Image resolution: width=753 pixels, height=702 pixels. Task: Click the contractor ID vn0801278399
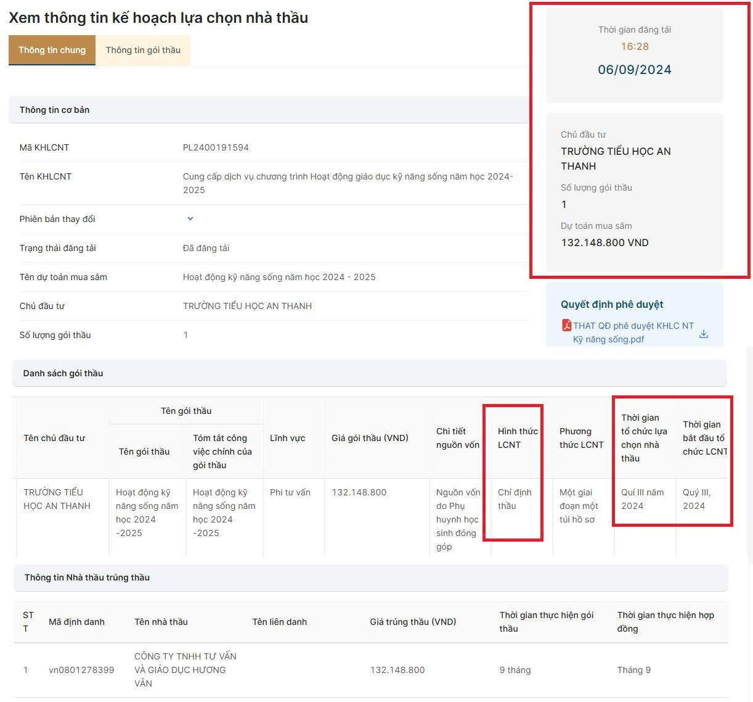(x=81, y=670)
